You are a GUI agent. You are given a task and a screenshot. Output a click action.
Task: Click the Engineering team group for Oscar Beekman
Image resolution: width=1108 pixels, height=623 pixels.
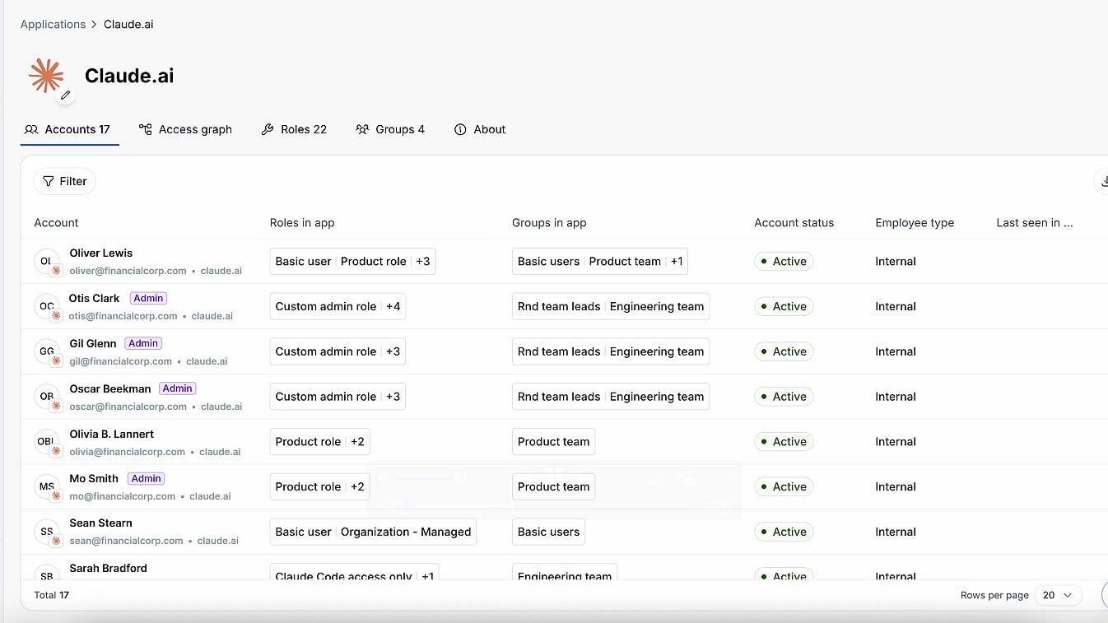click(x=657, y=397)
